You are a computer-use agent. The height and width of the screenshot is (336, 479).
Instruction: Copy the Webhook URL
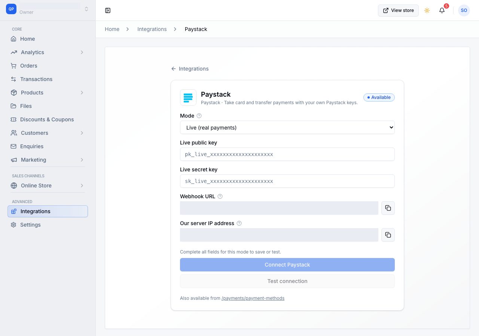click(388, 208)
